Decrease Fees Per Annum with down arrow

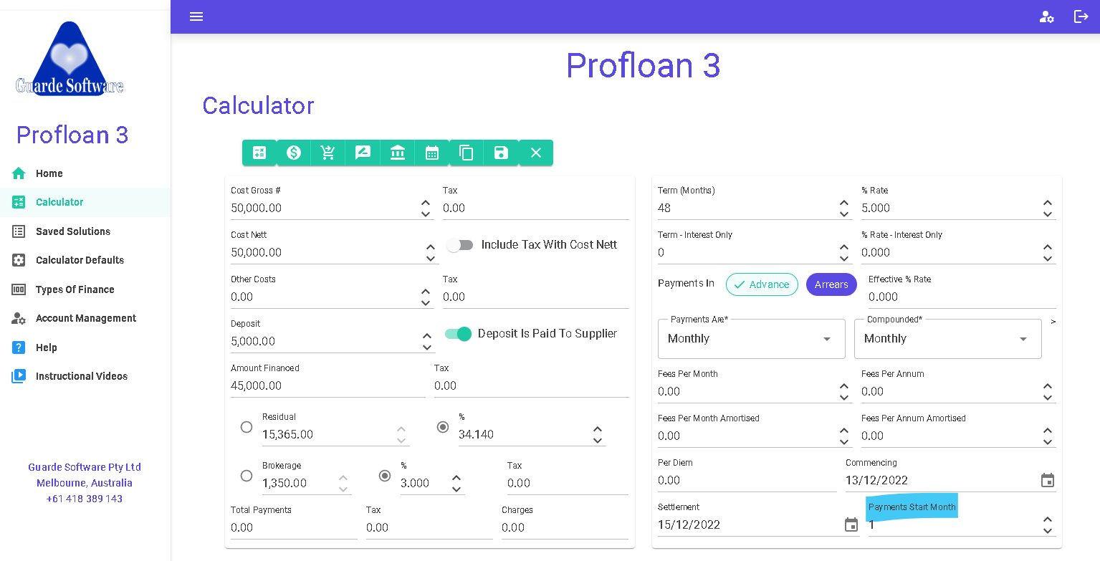click(1048, 398)
